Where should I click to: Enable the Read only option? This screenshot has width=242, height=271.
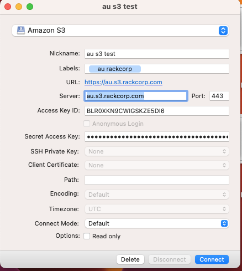87,236
